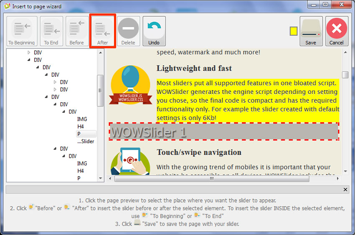Image resolution: width=355 pixels, height=235 pixels.
Task: Select the H4 node above the selected P
Action: (80, 126)
